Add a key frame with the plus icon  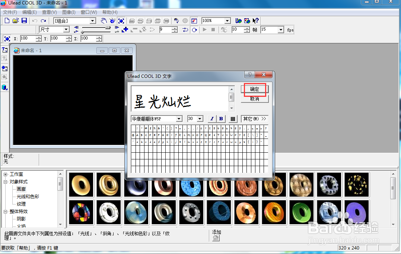[x=125, y=30]
